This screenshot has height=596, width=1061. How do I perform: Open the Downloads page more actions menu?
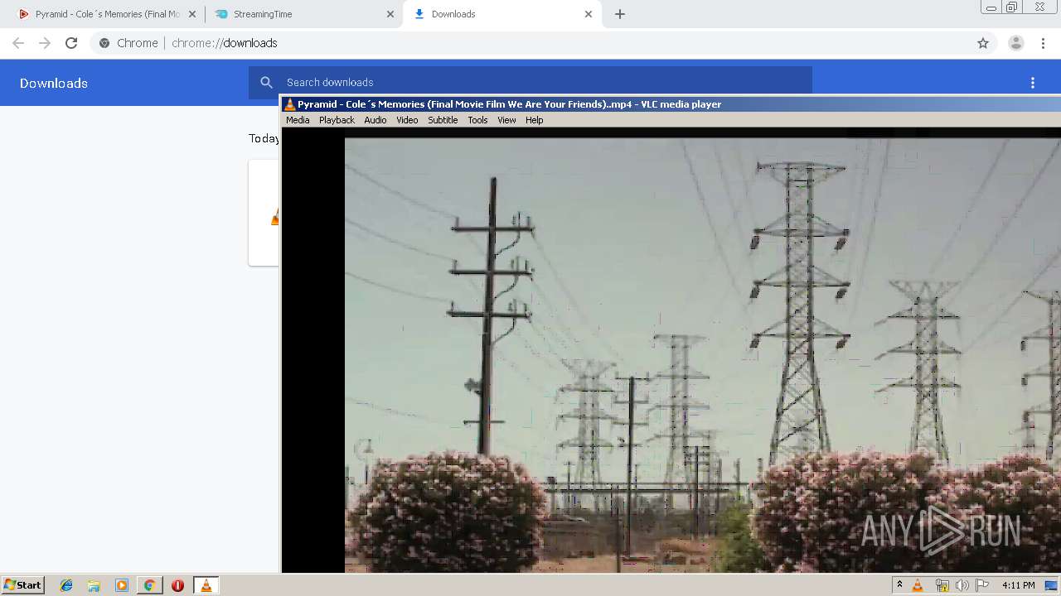pos(1033,83)
